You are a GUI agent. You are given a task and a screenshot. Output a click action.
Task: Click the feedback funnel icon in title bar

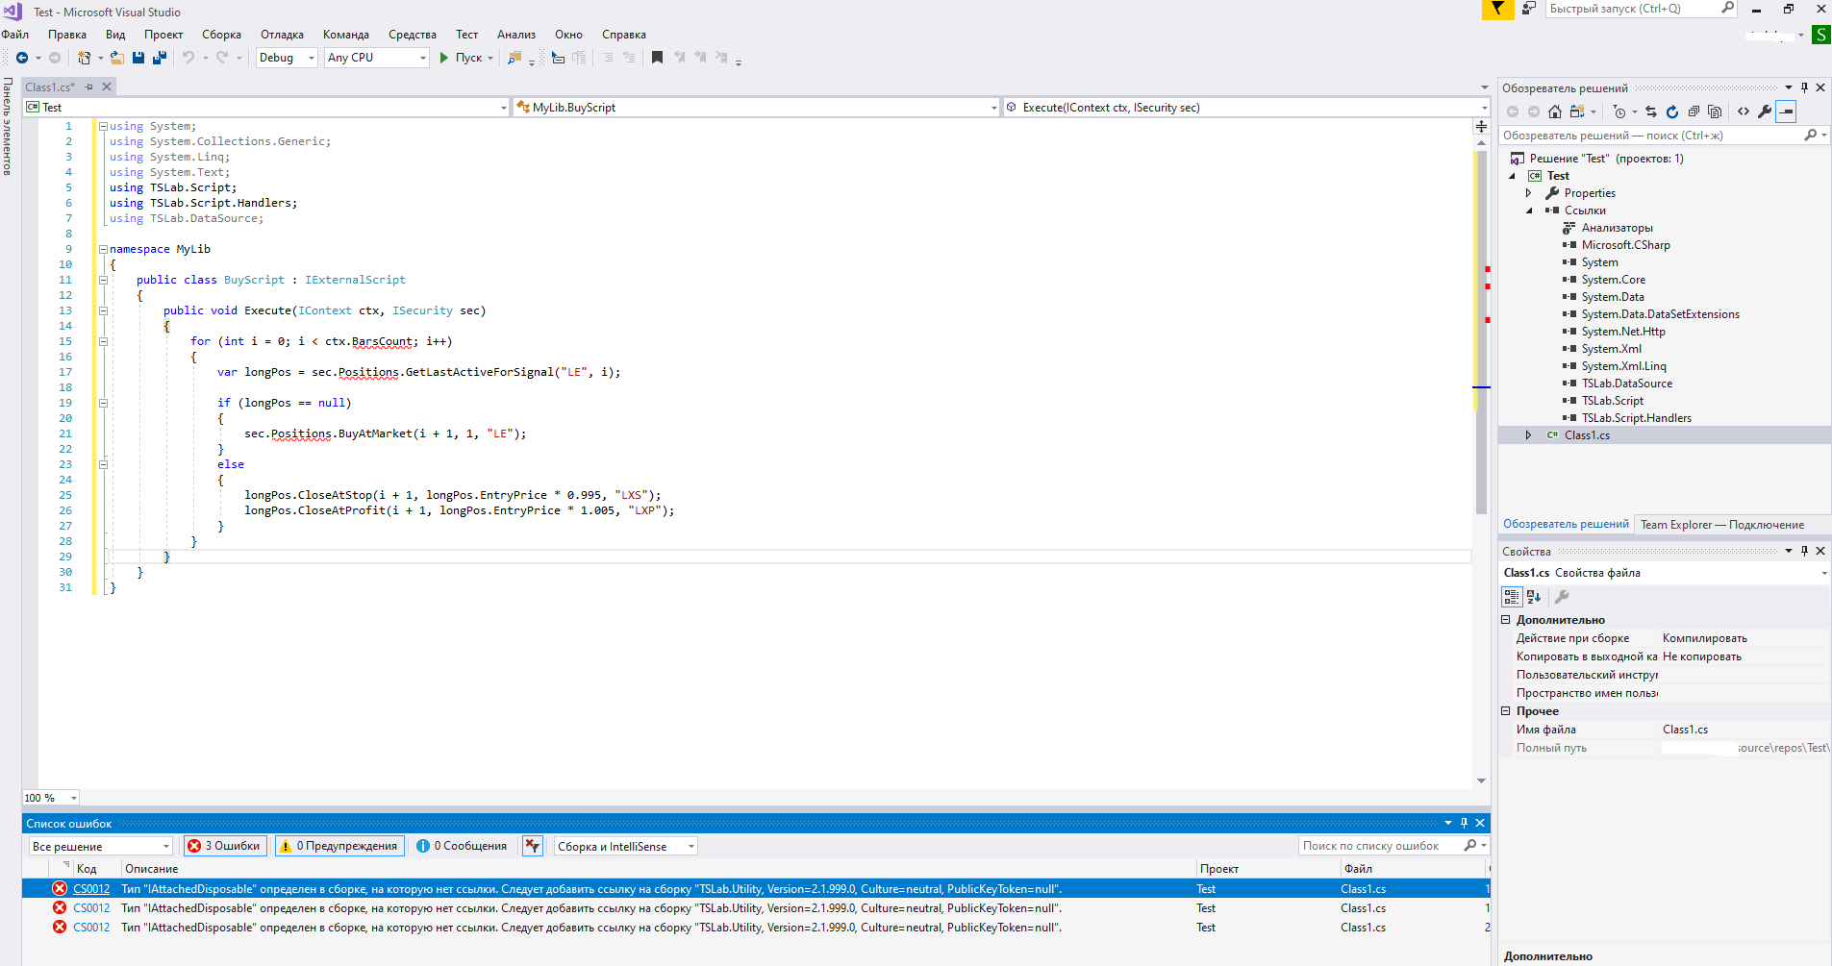pyautogui.click(x=1497, y=10)
